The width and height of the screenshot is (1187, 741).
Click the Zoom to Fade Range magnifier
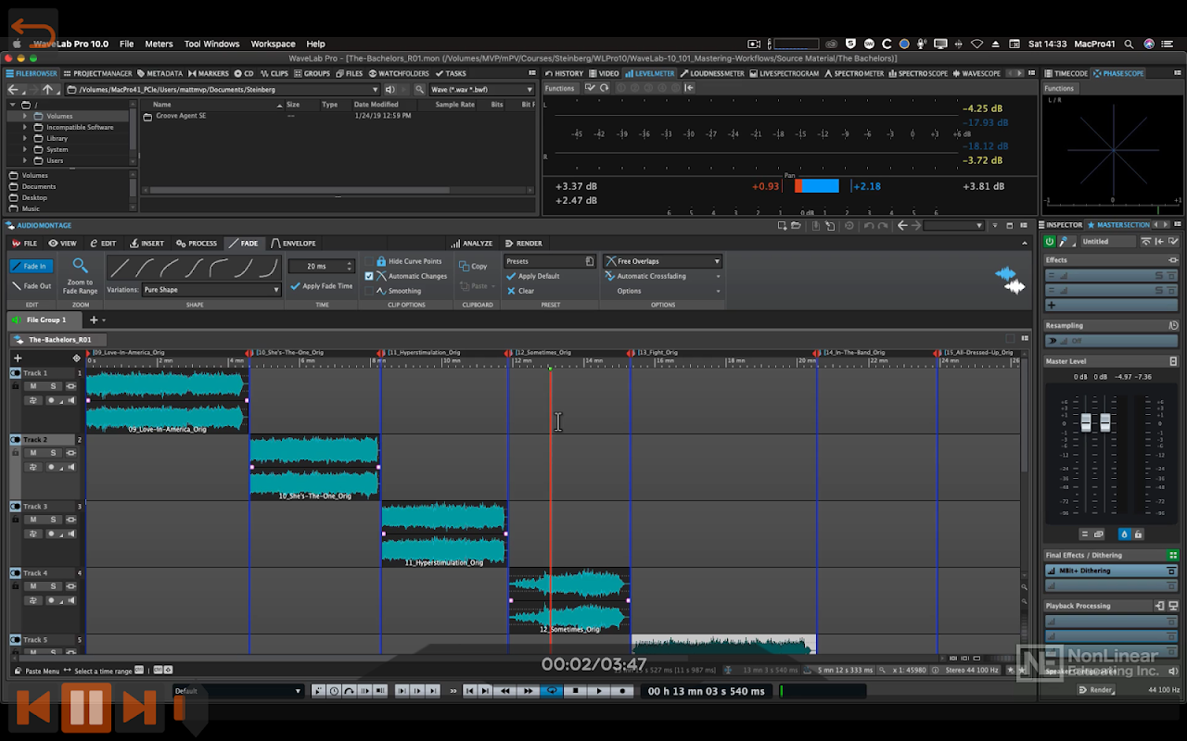coord(81,266)
